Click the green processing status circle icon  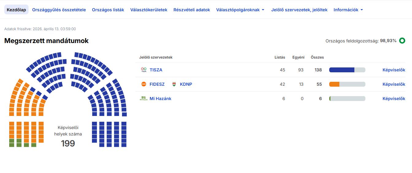pos(402,41)
